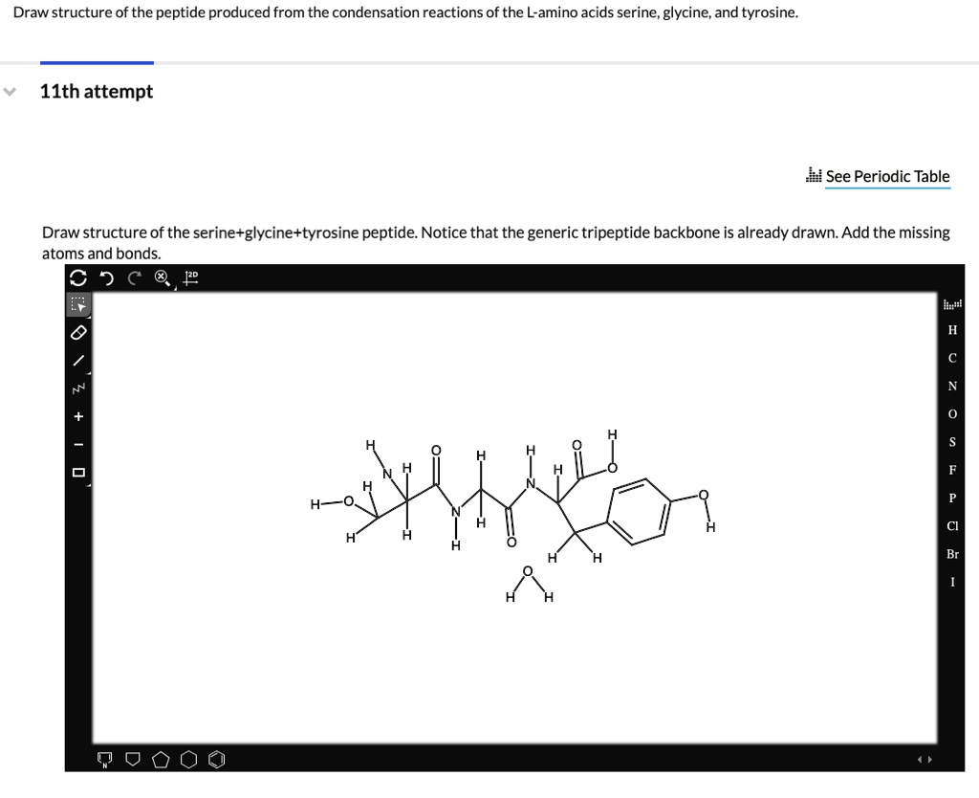This screenshot has height=798, width=979.
Task: Select the negative charge tool
Action: 78,443
